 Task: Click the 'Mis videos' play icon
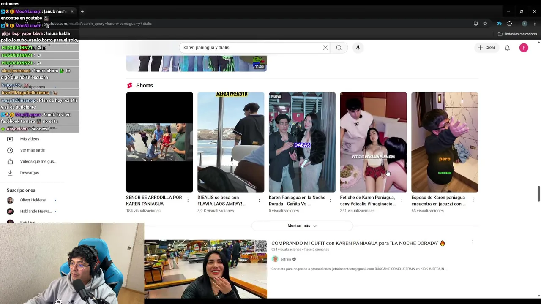(x=10, y=139)
